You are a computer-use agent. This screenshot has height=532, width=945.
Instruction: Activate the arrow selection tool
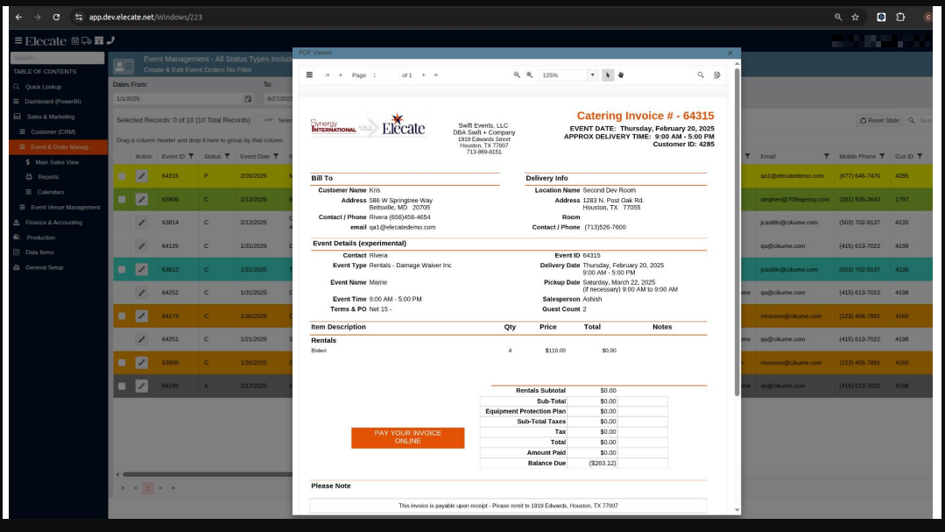click(608, 75)
